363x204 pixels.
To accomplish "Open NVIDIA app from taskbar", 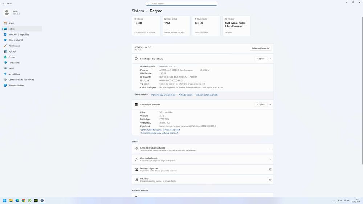I will (x=36, y=200).
